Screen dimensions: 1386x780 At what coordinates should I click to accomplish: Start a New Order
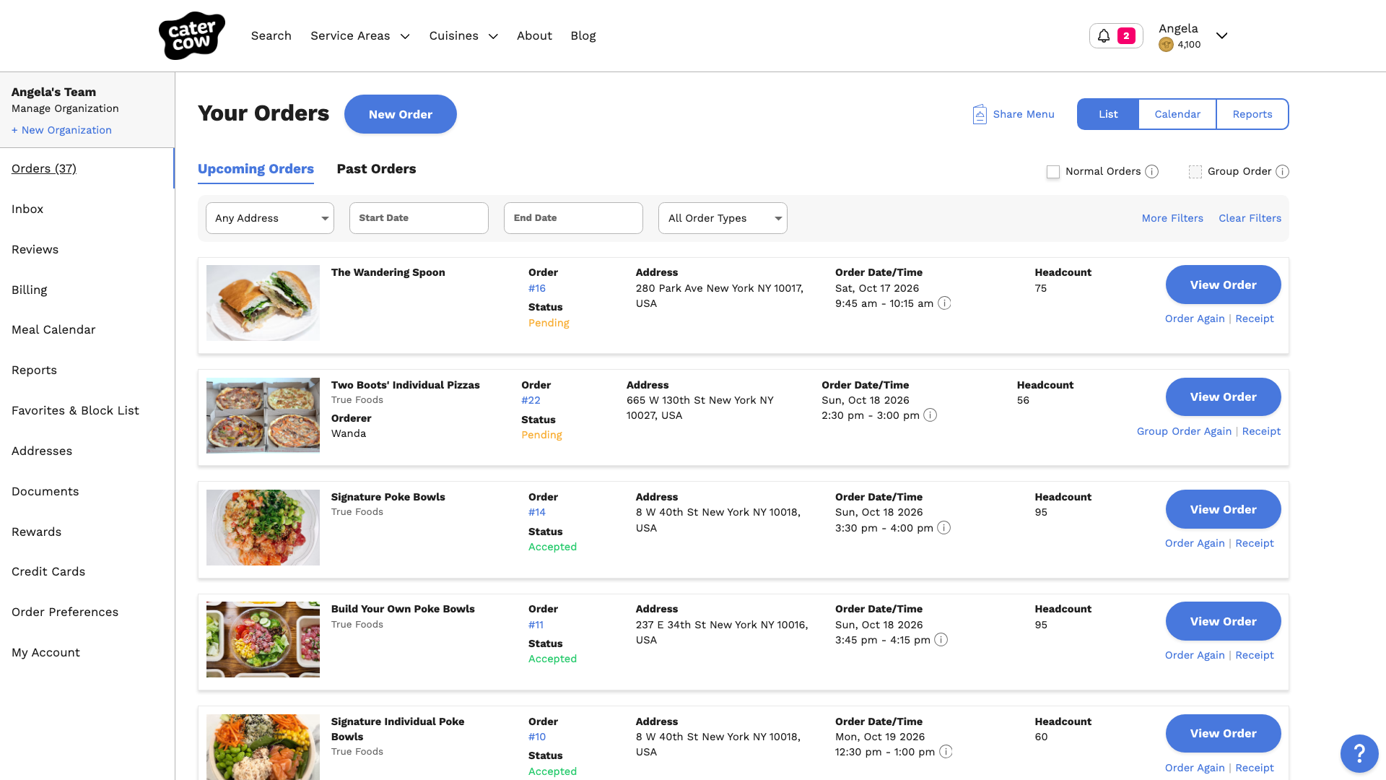click(x=401, y=114)
